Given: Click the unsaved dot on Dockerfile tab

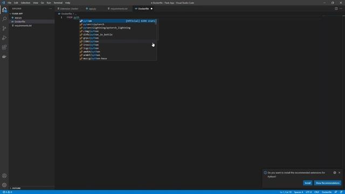Looking at the screenshot, I should (151, 9).
